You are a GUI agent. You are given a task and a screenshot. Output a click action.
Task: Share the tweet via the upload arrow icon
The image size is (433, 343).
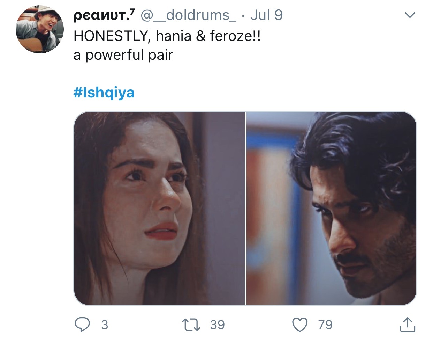(407, 324)
